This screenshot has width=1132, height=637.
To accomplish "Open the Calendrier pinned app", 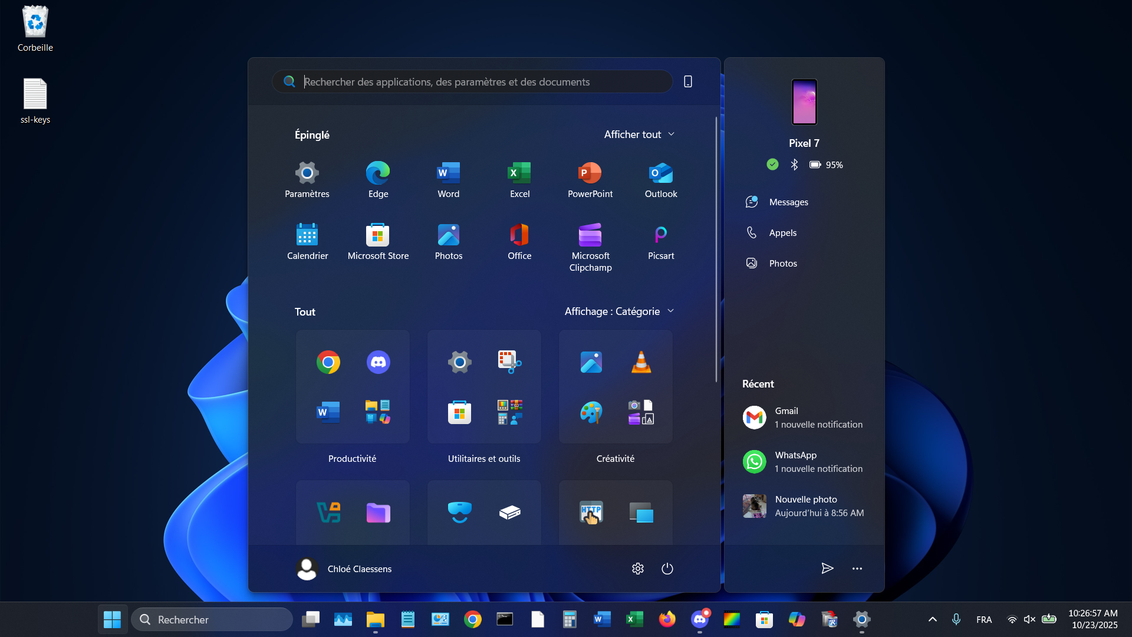I will (x=307, y=242).
